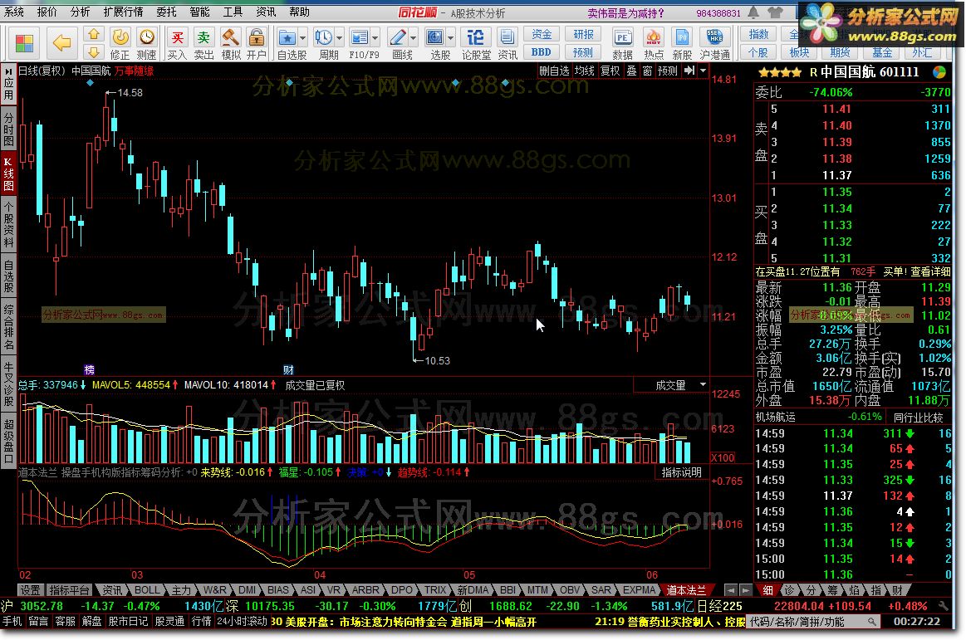Switch to the TRIX indicator tab
Viewport: 966px width, 640px height.
[x=435, y=590]
